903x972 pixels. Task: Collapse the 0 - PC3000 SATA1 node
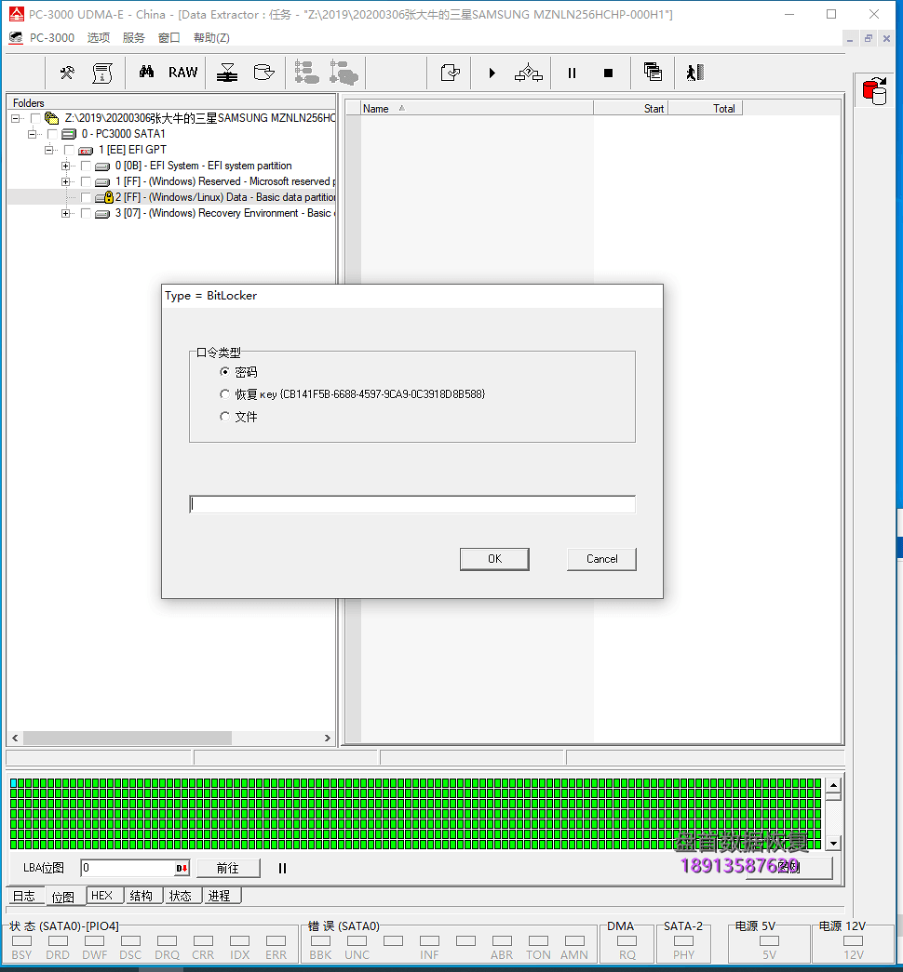pyautogui.click(x=33, y=134)
